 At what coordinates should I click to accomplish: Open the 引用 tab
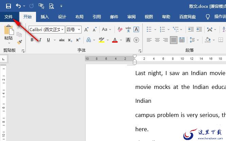pyautogui.click(x=97, y=17)
